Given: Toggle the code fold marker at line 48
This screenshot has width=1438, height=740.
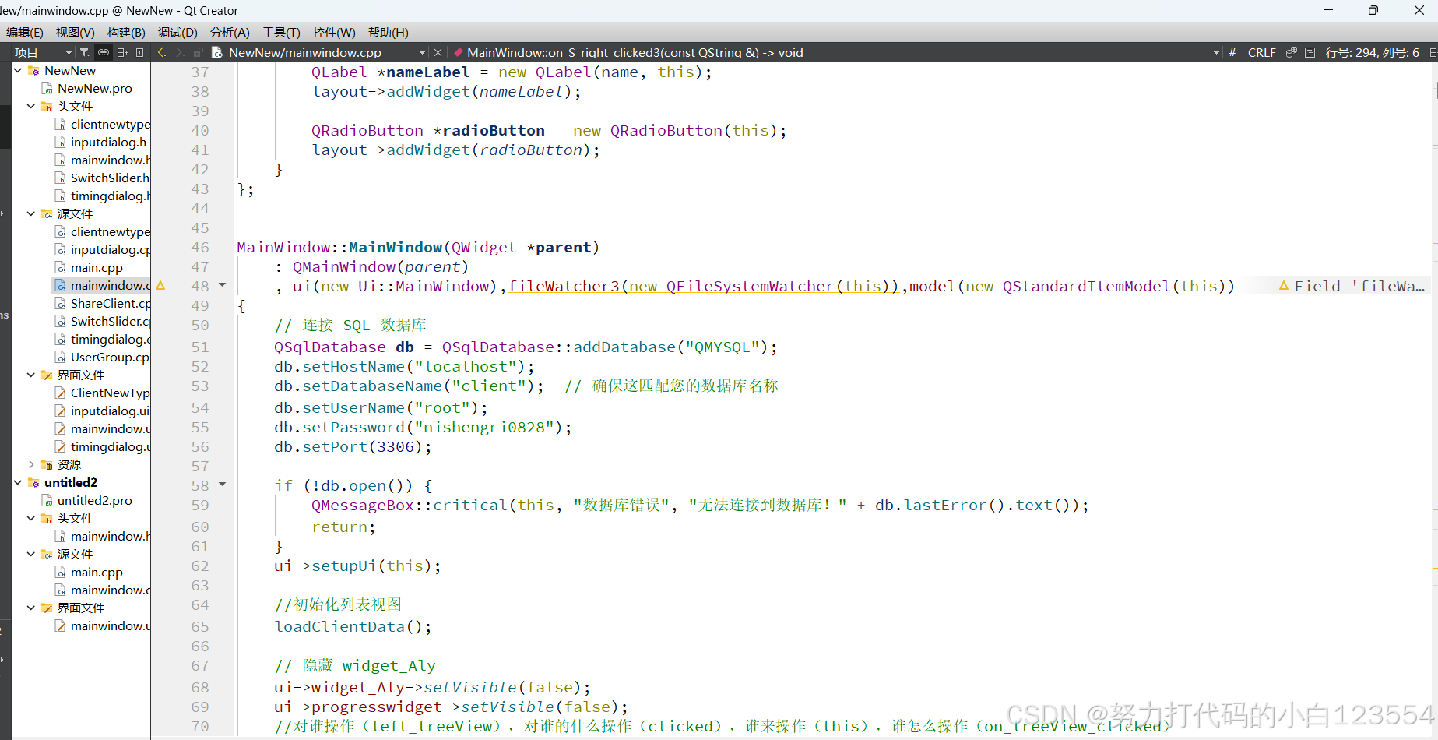Looking at the screenshot, I should (x=222, y=285).
